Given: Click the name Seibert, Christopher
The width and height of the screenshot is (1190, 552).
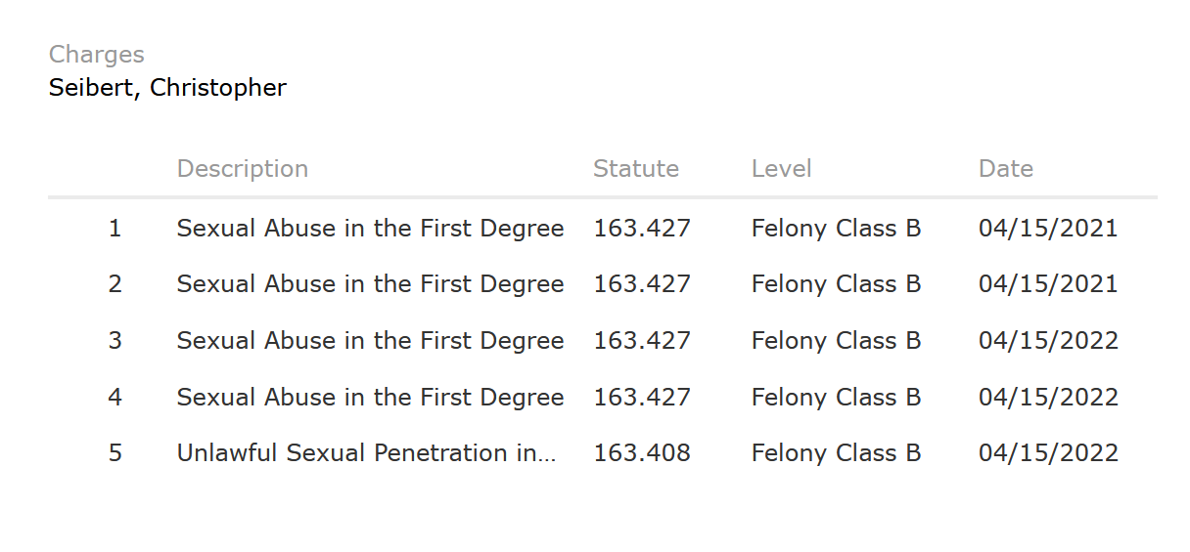Looking at the screenshot, I should coord(167,88).
